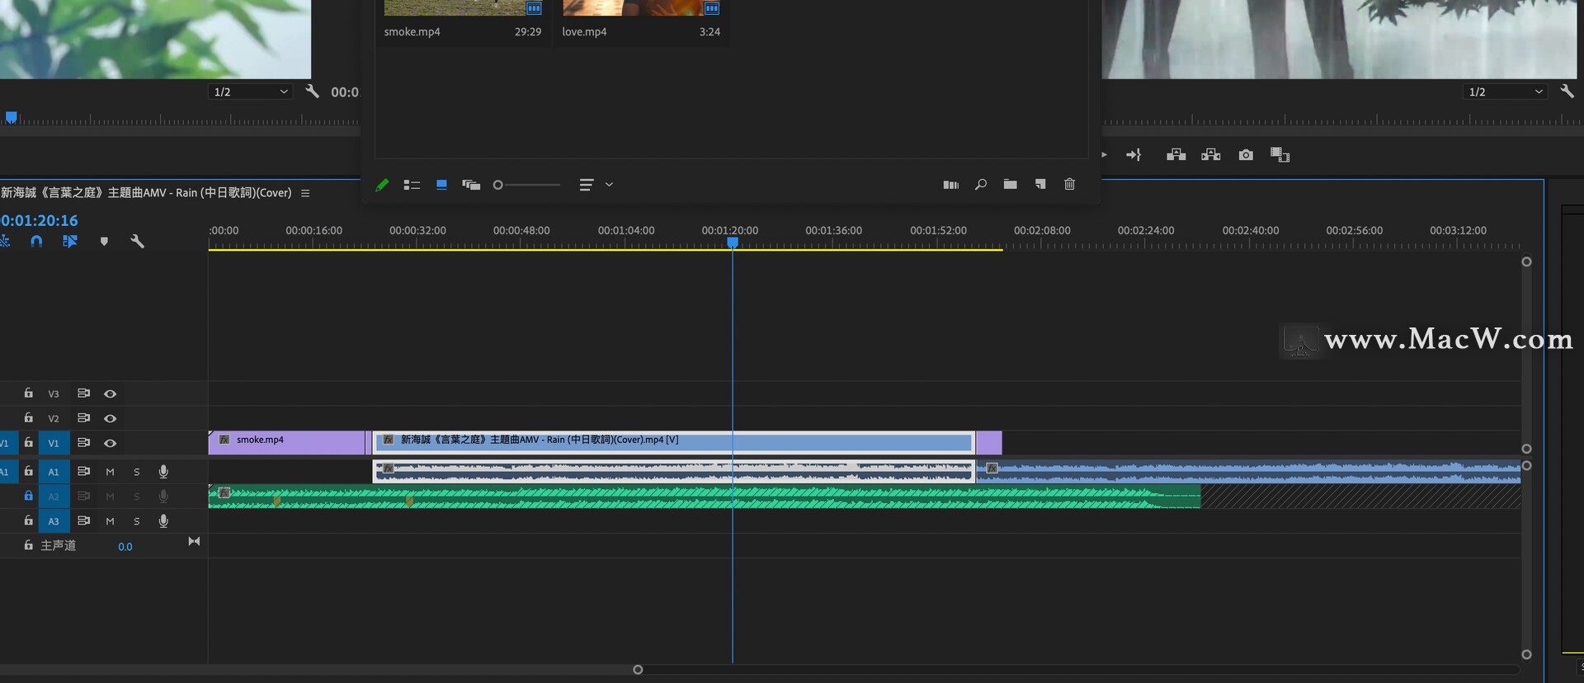The image size is (1584, 683).
Task: Click the trash Clear icon
Action: click(1069, 184)
